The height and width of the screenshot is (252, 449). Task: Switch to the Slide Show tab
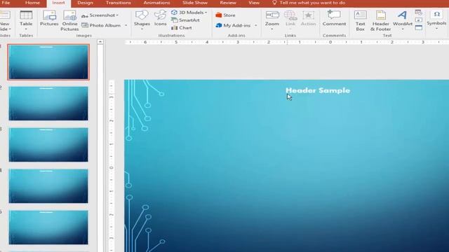click(x=195, y=3)
